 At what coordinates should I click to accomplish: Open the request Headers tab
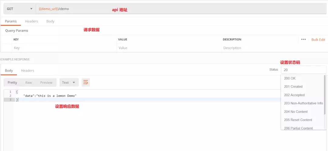click(31, 21)
